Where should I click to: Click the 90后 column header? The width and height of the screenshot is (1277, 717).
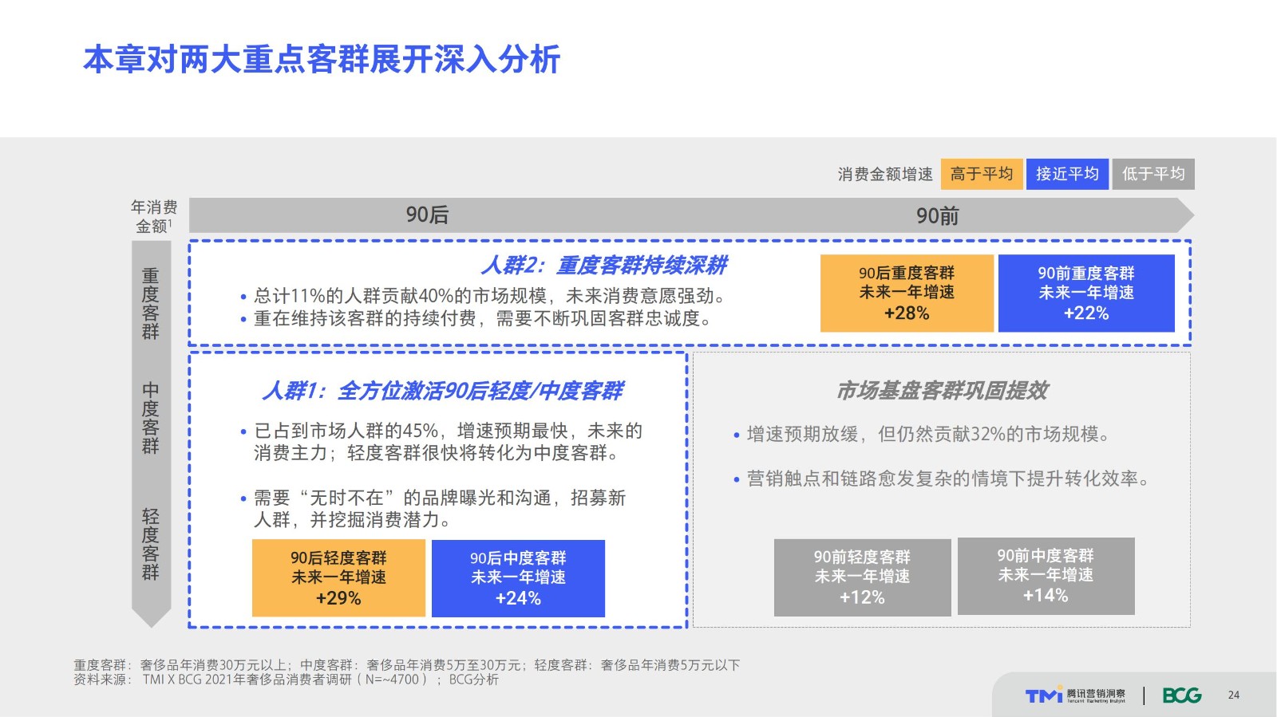pyautogui.click(x=427, y=215)
